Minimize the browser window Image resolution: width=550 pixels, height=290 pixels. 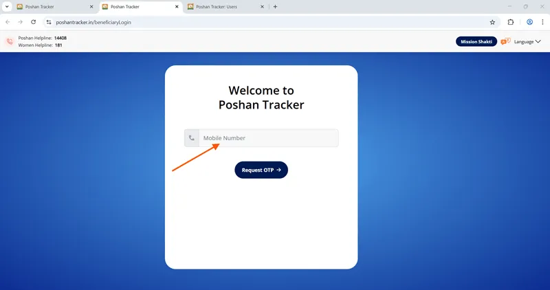click(509, 7)
